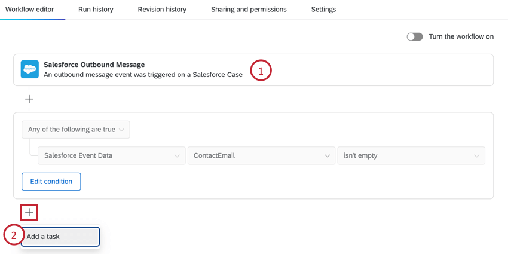Click the Salesforce Outbound Message event title

(94, 65)
